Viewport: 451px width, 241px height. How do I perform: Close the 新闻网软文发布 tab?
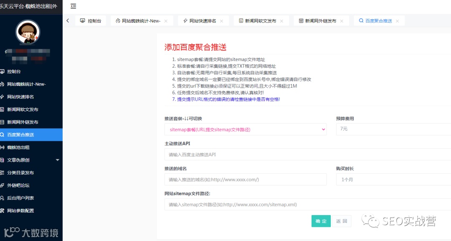click(281, 21)
